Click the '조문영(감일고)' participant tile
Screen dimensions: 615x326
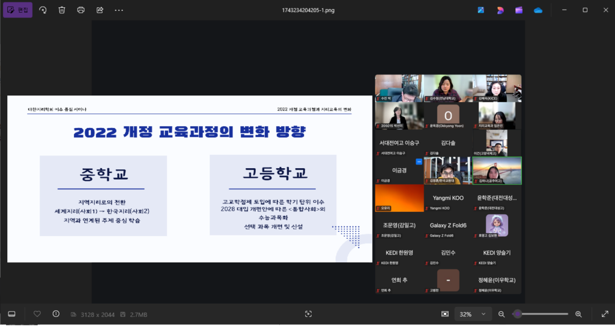(399, 226)
